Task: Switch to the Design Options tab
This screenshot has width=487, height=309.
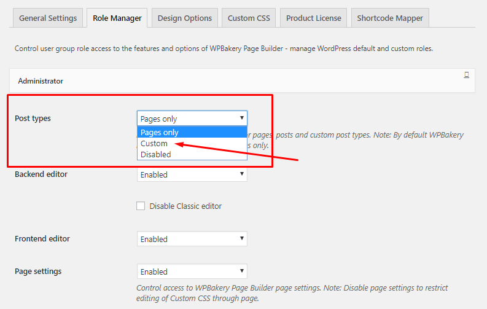Action: tap(184, 18)
